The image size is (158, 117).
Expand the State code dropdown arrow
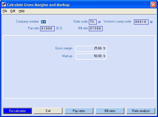tap(99, 22)
